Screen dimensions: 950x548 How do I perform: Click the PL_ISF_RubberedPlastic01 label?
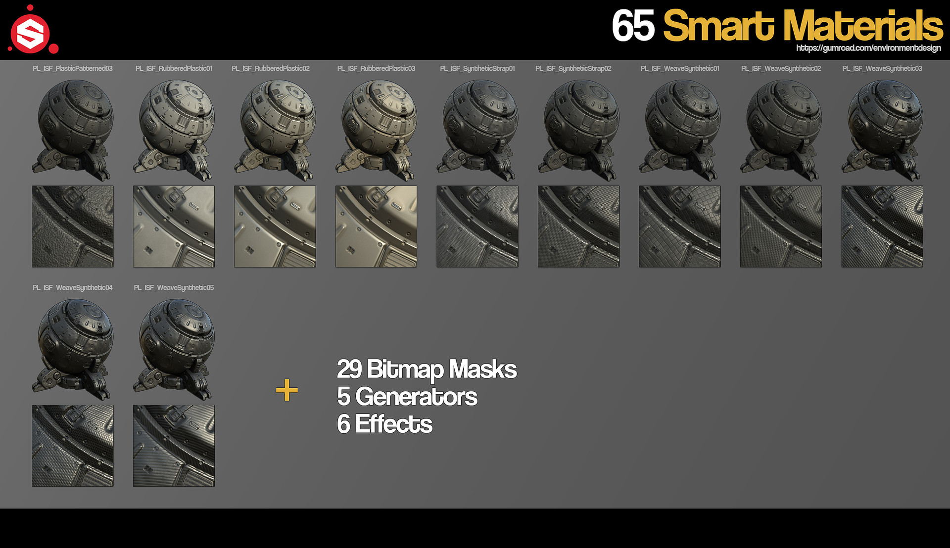174,69
